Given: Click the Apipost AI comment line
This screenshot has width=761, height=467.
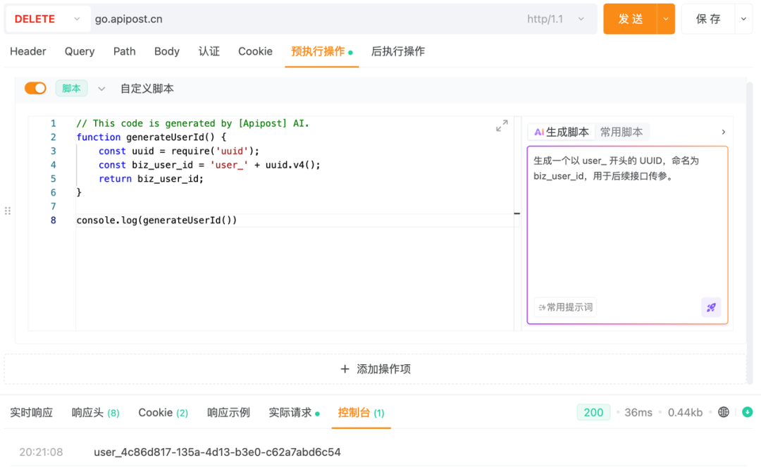Looking at the screenshot, I should [x=192, y=123].
